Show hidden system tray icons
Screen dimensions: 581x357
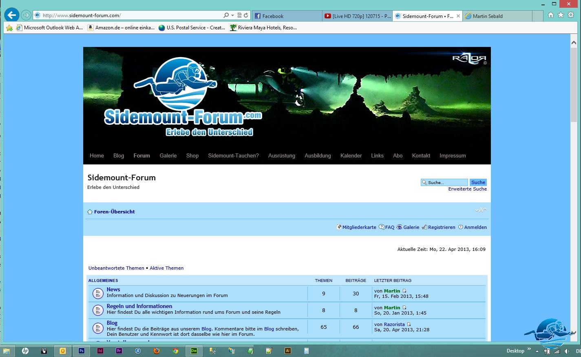click(x=537, y=351)
